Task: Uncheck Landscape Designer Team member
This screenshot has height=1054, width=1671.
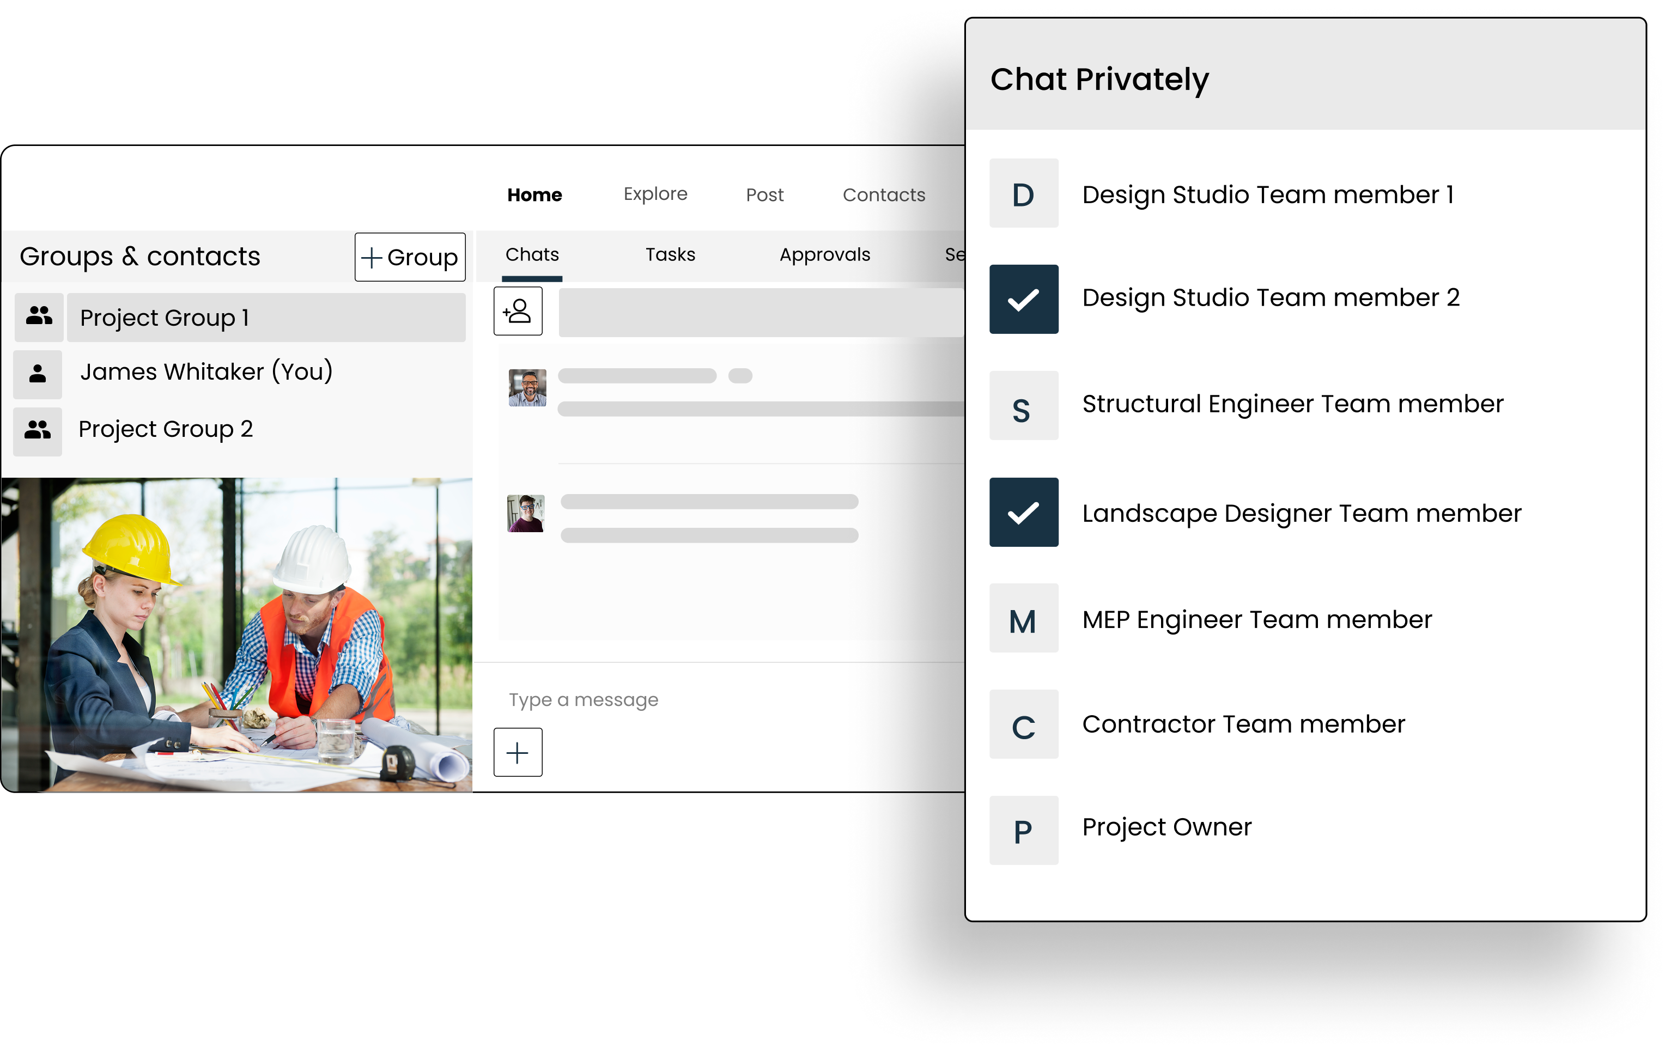Action: click(1023, 514)
